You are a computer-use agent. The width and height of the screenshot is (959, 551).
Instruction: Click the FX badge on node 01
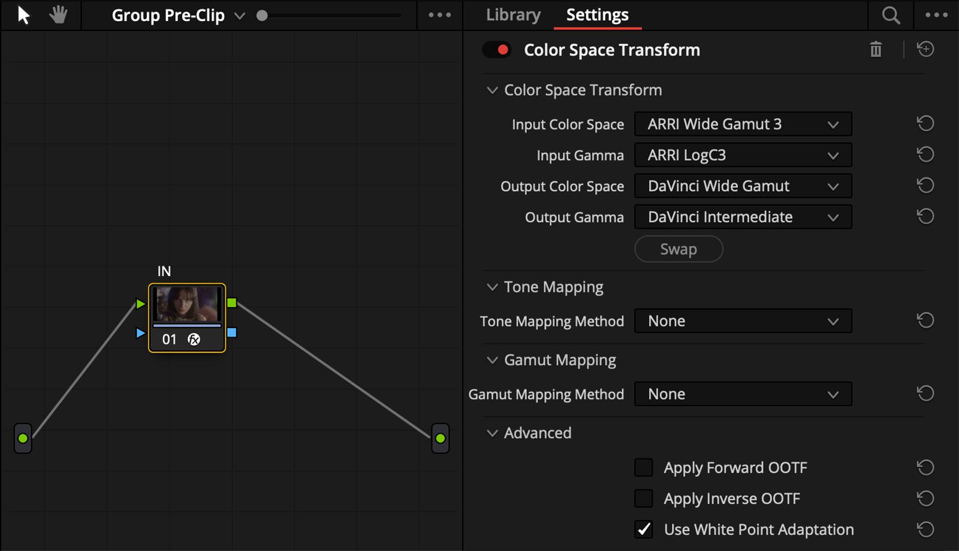(194, 340)
